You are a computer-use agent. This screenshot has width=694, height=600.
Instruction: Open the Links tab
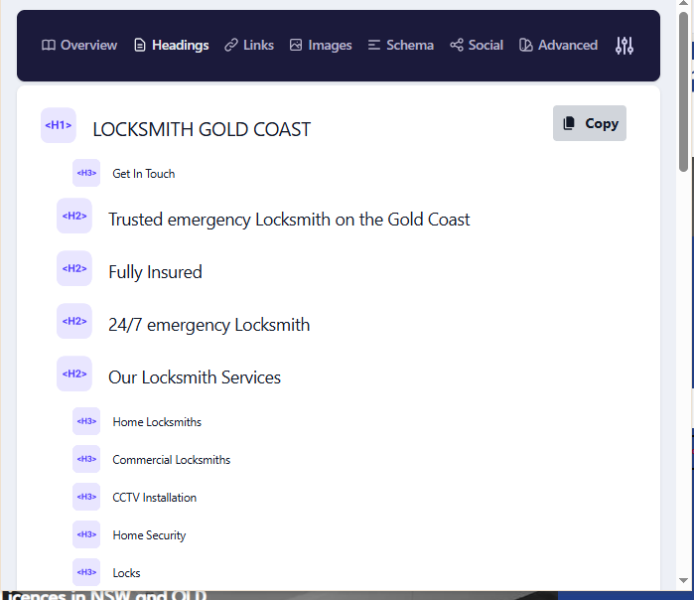[249, 45]
